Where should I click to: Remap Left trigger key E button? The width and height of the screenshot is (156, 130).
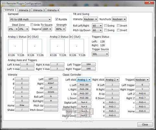[142, 85]
